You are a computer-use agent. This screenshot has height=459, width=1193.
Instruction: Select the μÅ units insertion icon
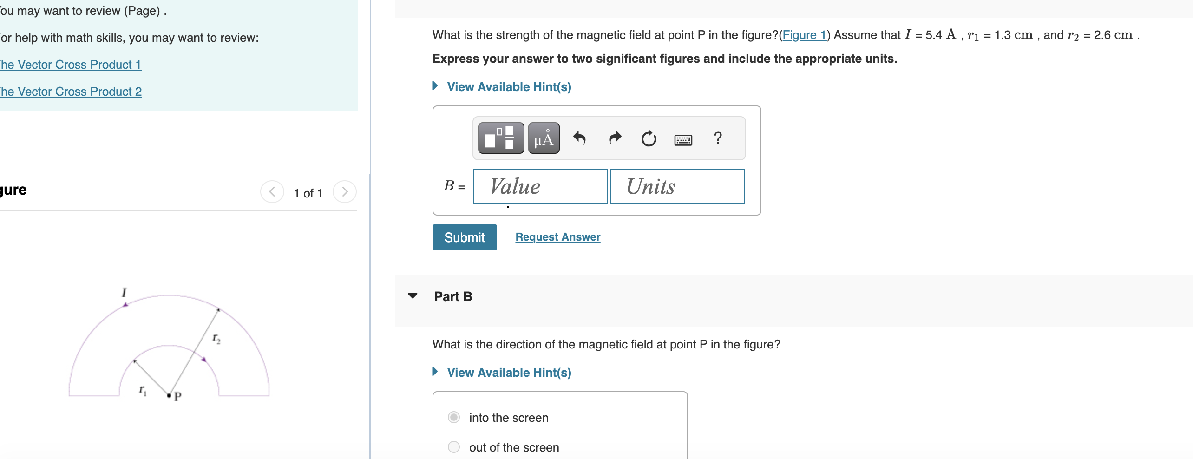(543, 138)
